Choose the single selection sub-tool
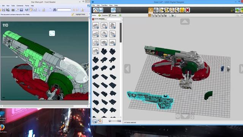The height and width of the screenshot is (137, 243). tap(150, 15)
